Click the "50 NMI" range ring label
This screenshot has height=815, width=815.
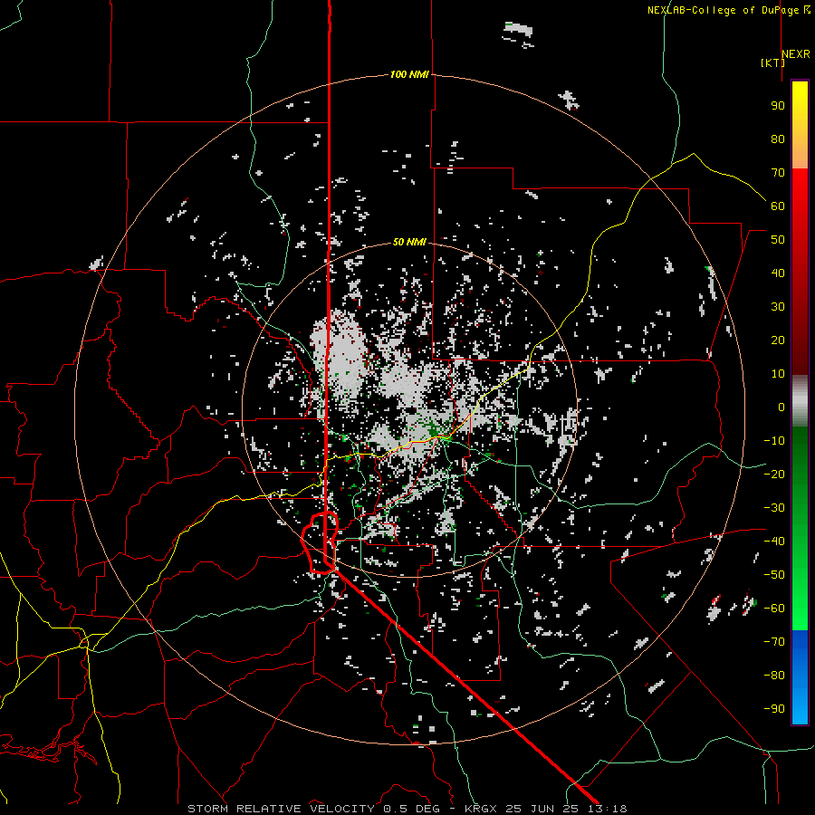409,242
